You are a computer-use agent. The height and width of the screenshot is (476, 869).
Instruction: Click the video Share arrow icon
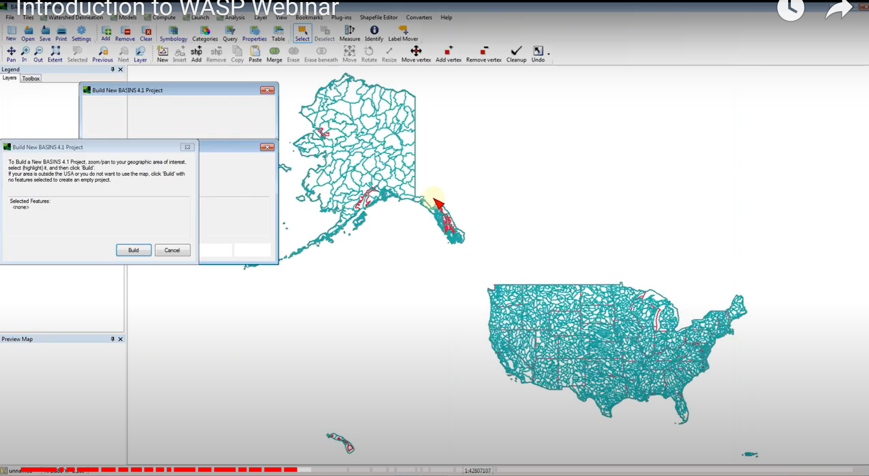click(838, 8)
